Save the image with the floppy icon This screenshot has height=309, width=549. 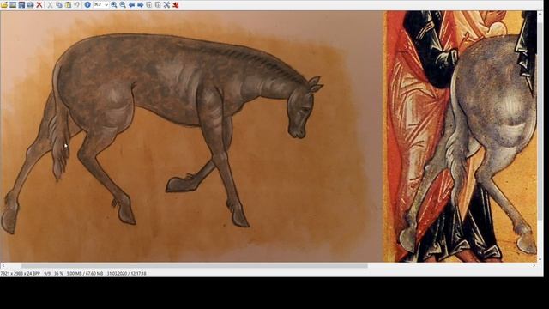coord(21,5)
